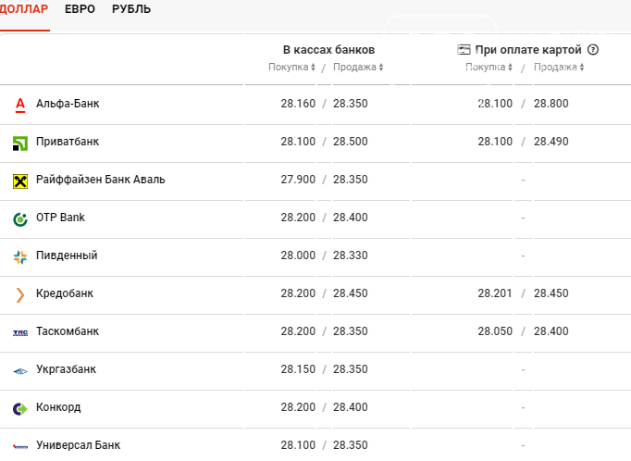Open the help icon beside При оплате картой

[593, 49]
